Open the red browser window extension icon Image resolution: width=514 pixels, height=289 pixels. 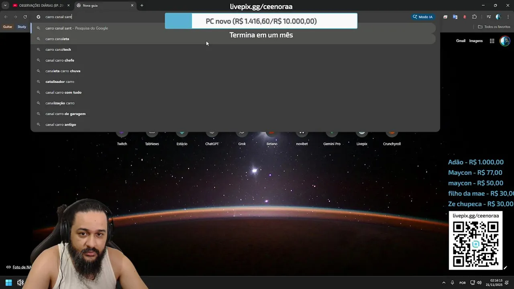point(445,17)
